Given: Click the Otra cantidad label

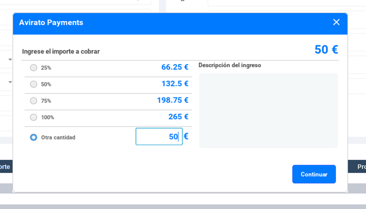Looking at the screenshot, I should coord(58,137).
